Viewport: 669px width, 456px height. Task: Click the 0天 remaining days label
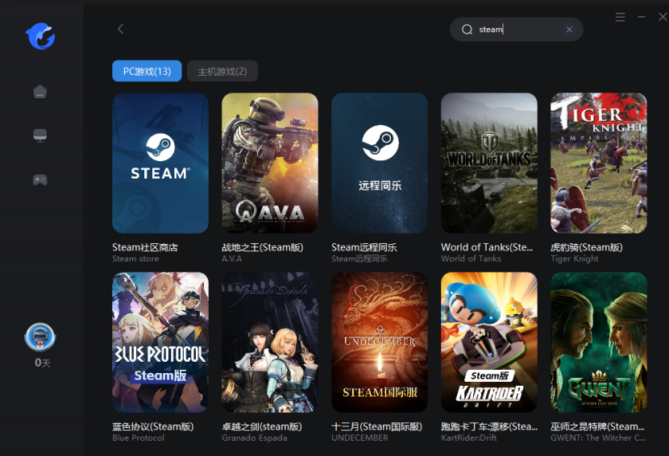pos(42,363)
